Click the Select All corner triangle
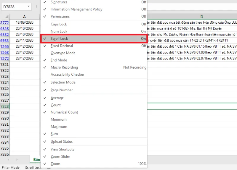This screenshot has height=170, width=237. 7,16
